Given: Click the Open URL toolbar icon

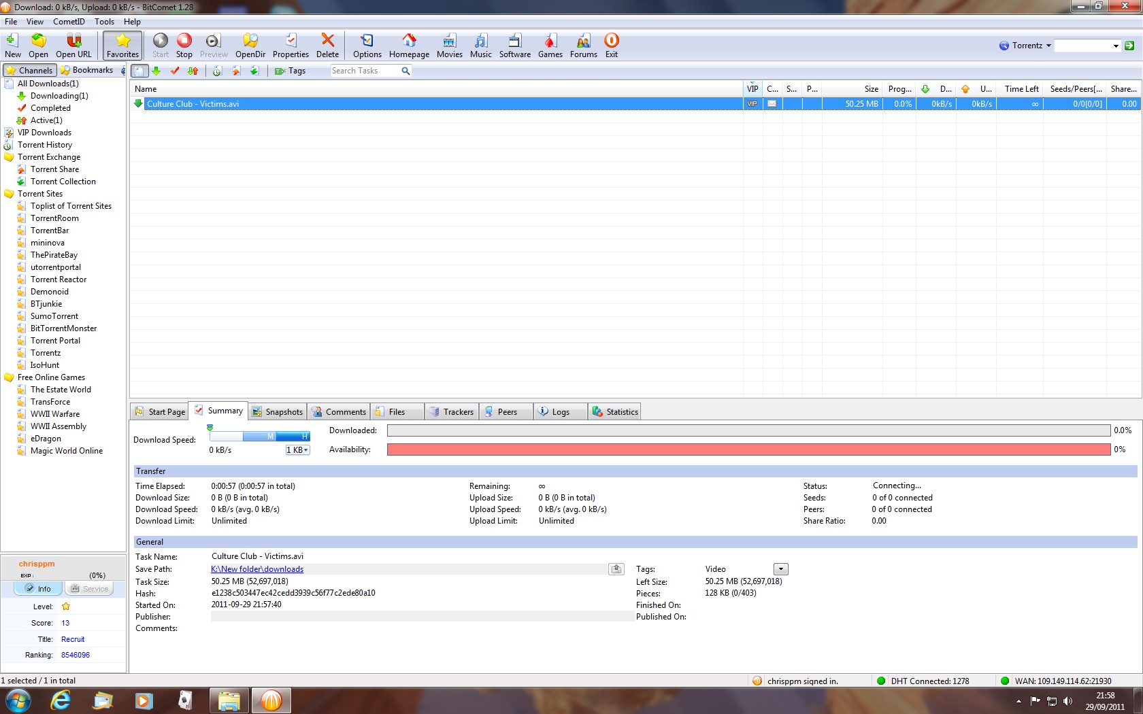Looking at the screenshot, I should point(73,46).
